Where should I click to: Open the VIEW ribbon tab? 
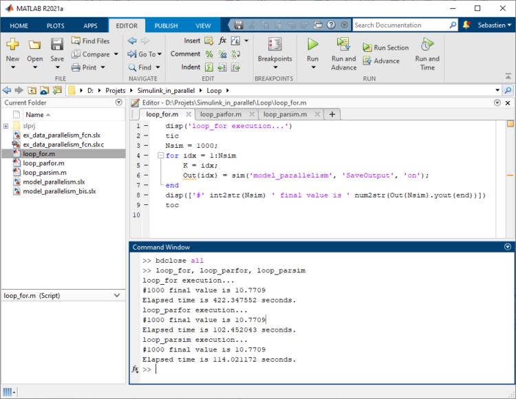[203, 25]
